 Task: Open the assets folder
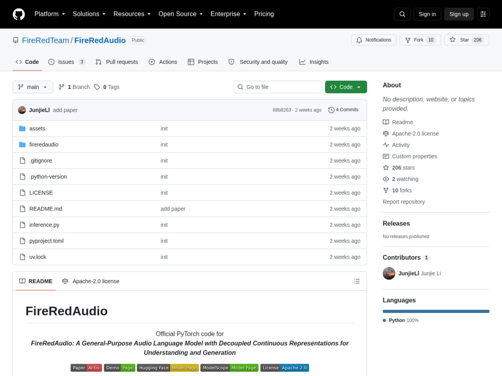point(37,129)
